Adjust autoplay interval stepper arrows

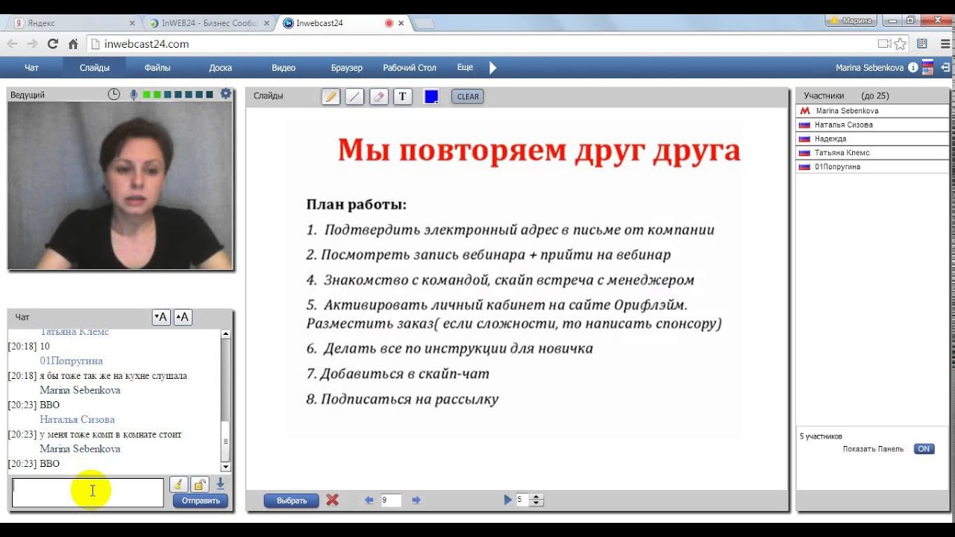(x=536, y=500)
